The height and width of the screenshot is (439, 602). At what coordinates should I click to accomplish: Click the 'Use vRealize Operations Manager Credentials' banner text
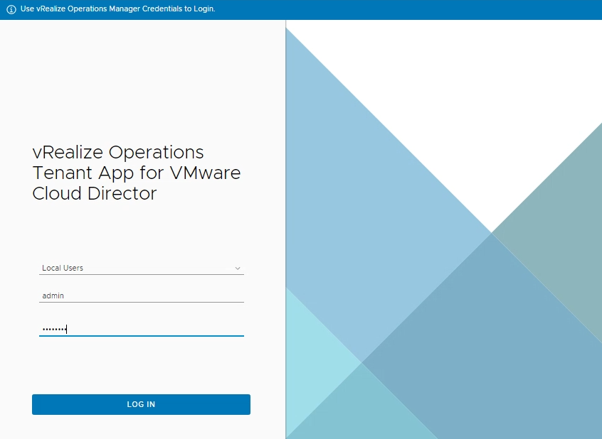(x=118, y=9)
